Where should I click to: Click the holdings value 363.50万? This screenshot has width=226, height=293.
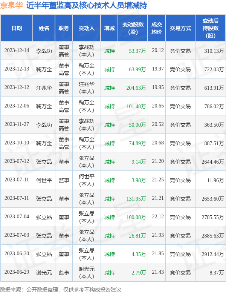pos(214,125)
